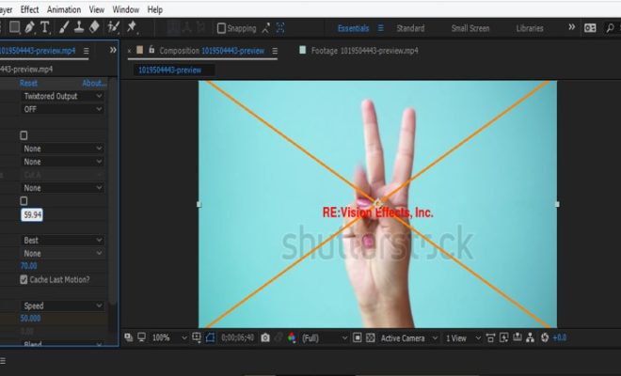
Task: Click the About... link in Effect Controls
Action: (x=94, y=83)
